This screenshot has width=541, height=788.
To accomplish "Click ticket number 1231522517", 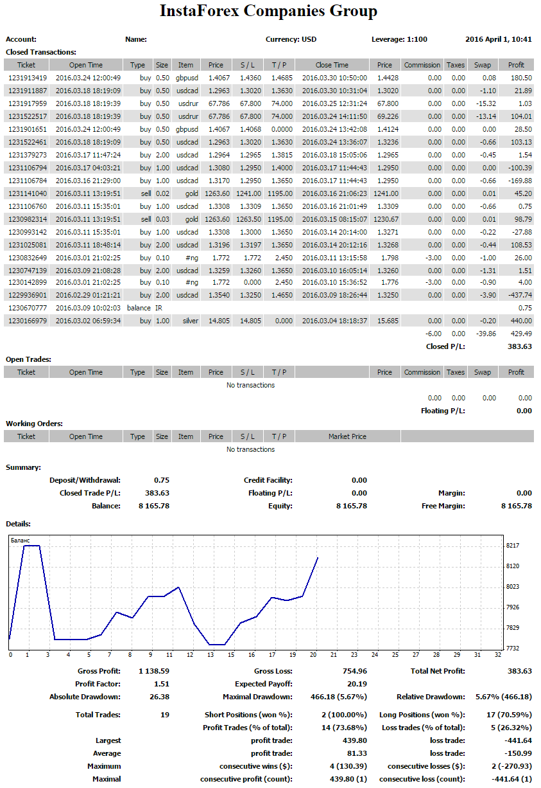I will point(28,116).
